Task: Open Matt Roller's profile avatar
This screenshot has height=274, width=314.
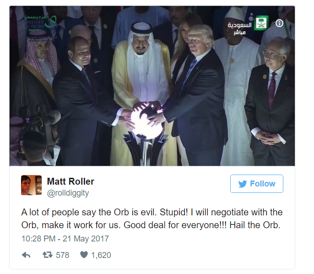Action: tap(32, 185)
